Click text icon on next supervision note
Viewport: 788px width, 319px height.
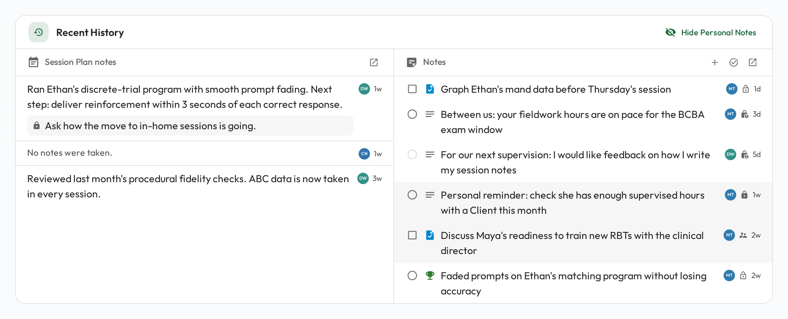tap(430, 154)
